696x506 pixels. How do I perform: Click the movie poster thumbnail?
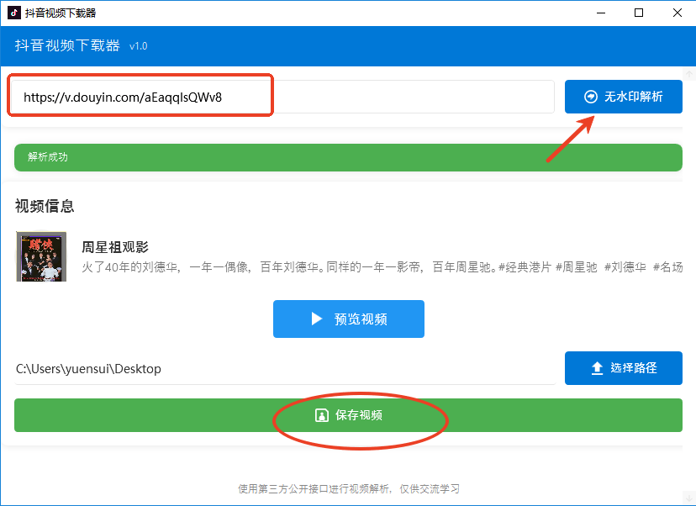(41, 256)
